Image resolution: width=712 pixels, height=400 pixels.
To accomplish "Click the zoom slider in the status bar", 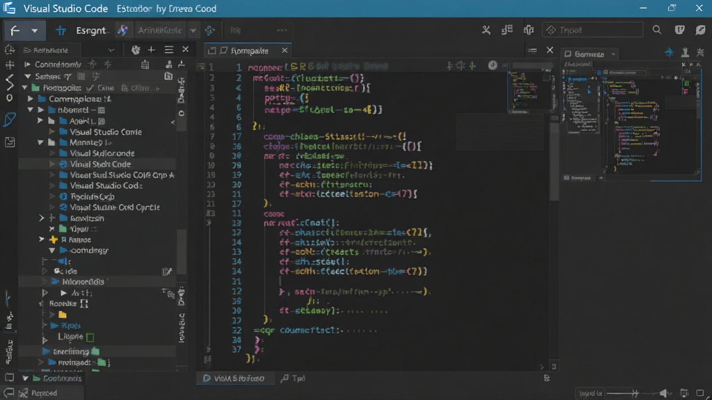I will (630, 393).
